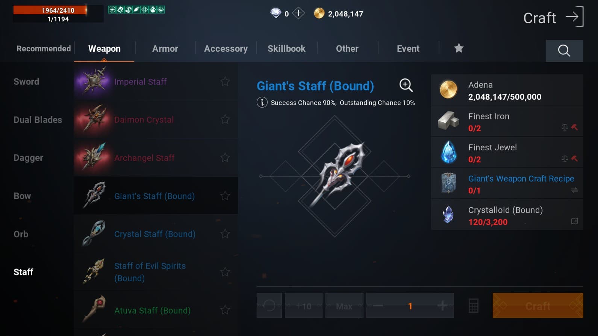Open the Finest Jewel market scale icon
This screenshot has height=336, width=598.
pyautogui.click(x=565, y=159)
